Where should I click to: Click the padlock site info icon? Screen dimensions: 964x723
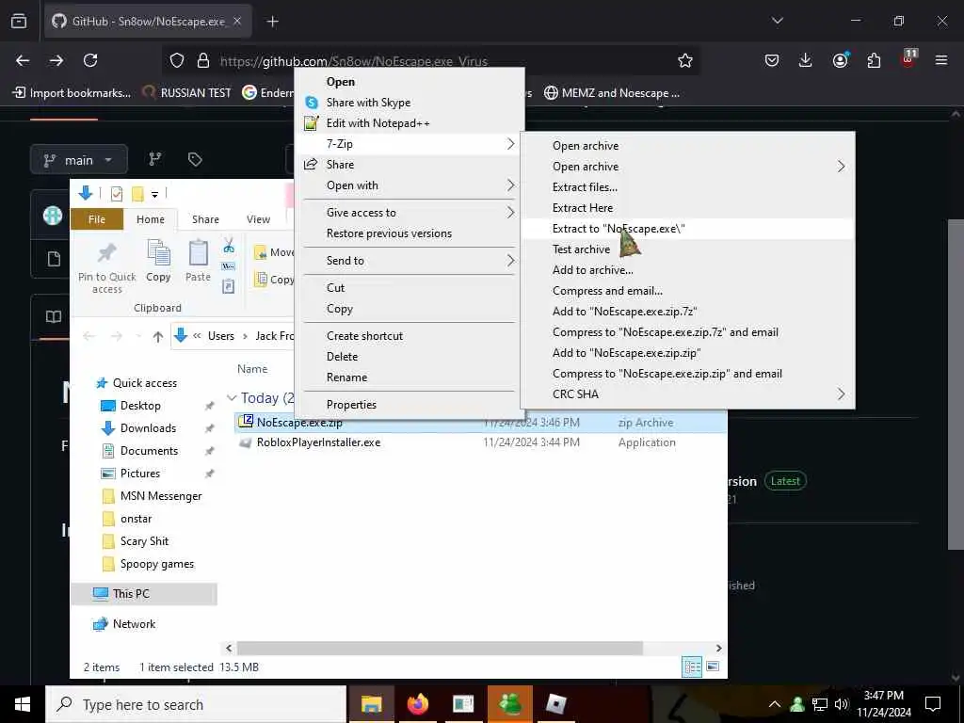coord(203,60)
